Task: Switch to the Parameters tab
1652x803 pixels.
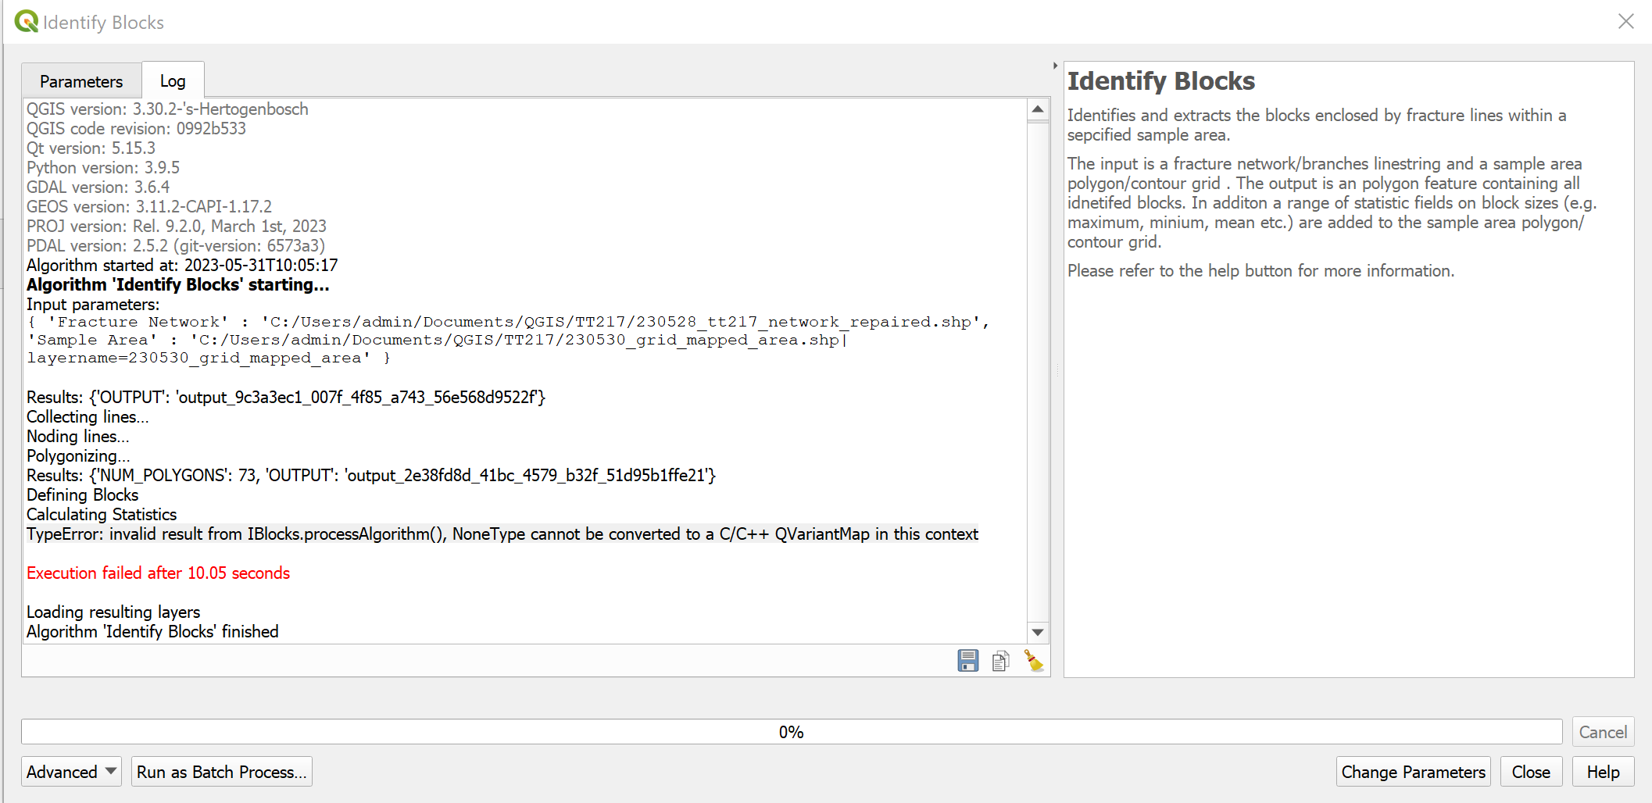Action: (x=81, y=80)
